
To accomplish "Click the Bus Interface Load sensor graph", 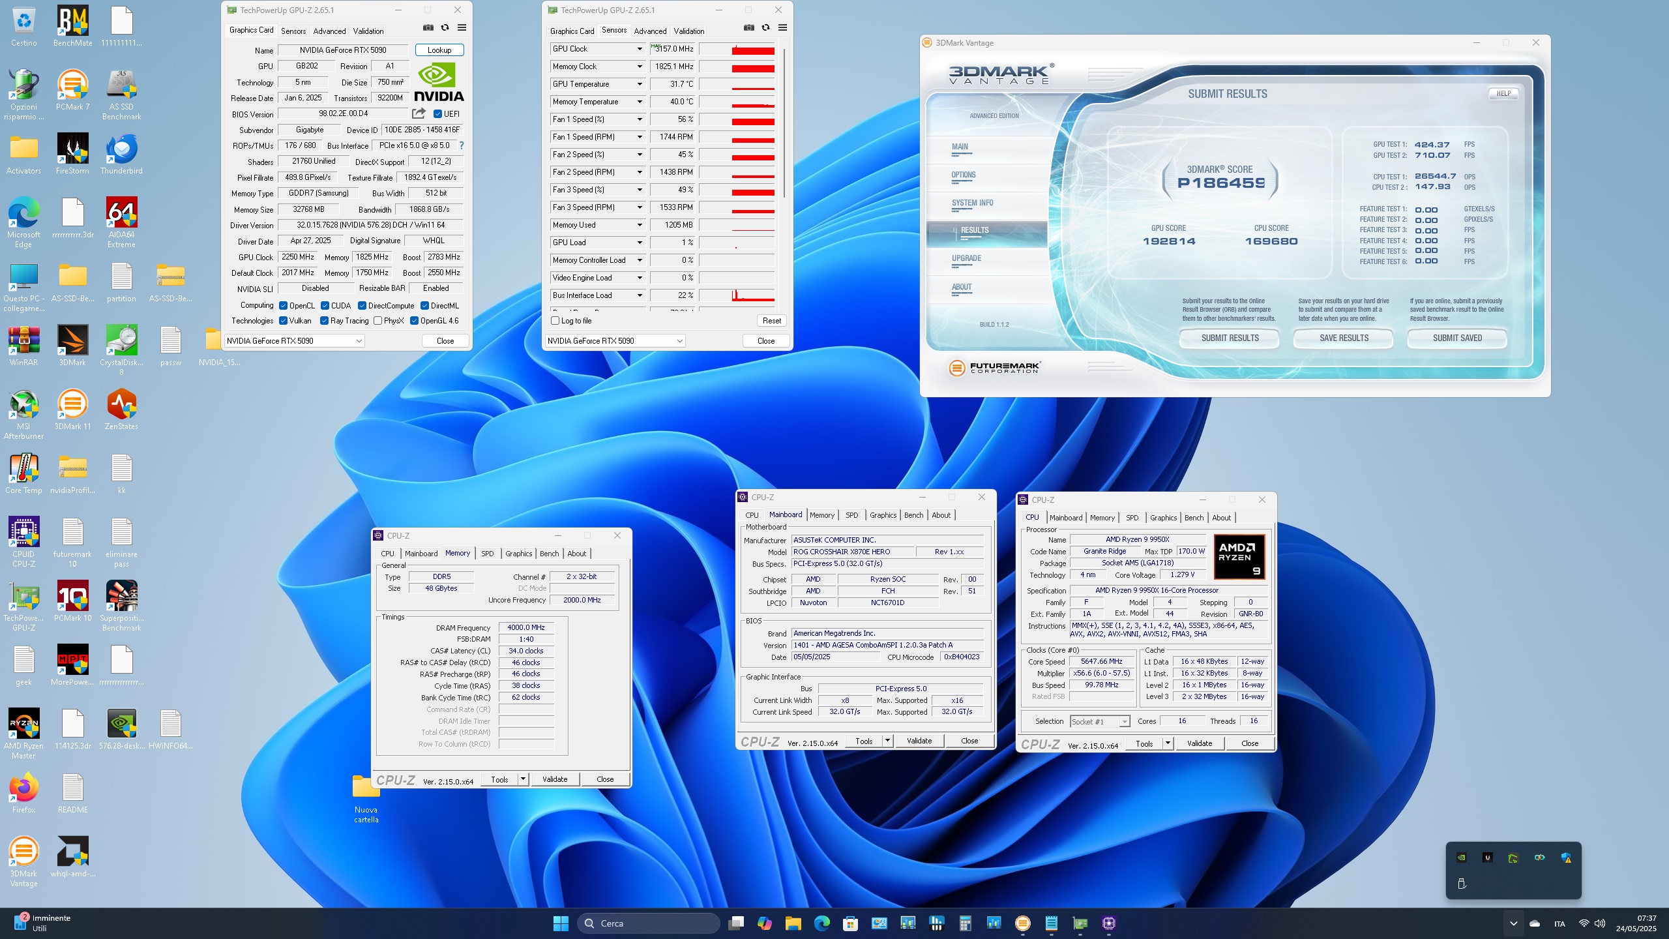I will click(x=737, y=295).
